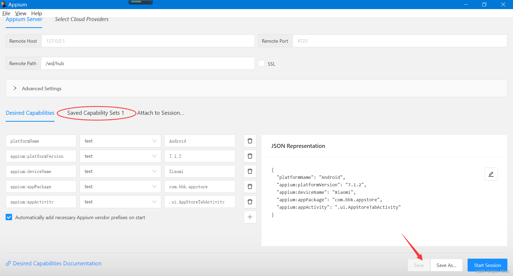
Task: Open type dropdown for platformName
Action: (120, 141)
